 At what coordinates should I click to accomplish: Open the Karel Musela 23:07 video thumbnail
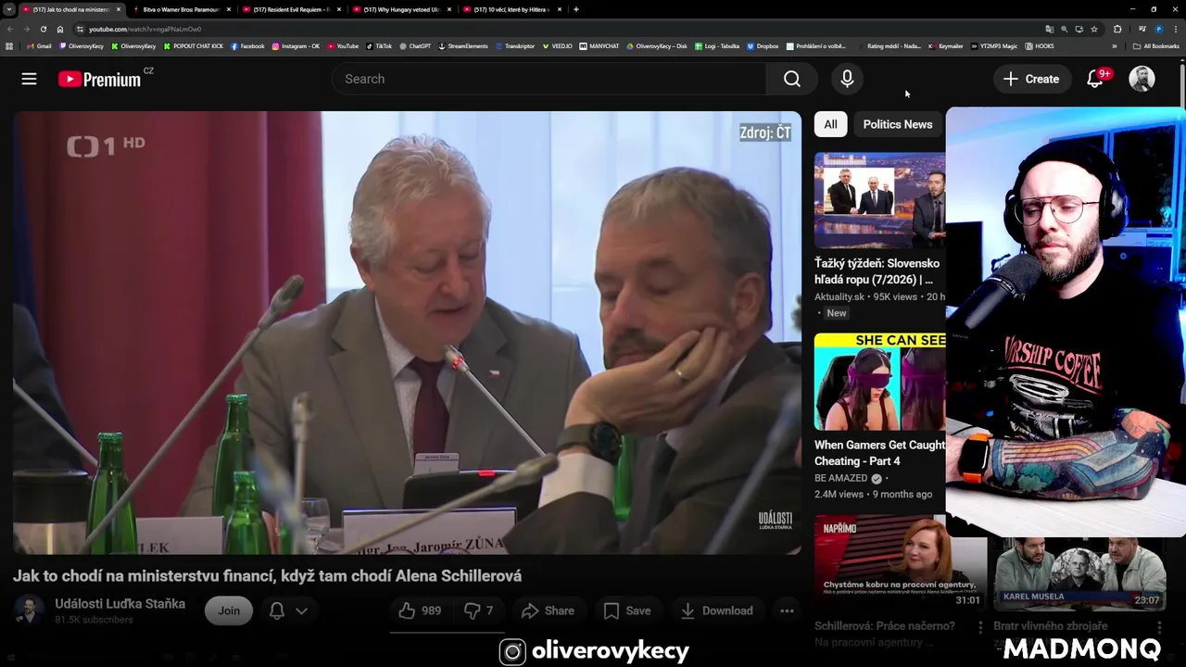point(1079,573)
